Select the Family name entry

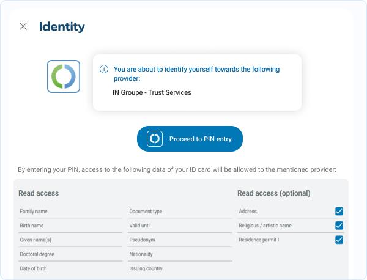(x=34, y=212)
